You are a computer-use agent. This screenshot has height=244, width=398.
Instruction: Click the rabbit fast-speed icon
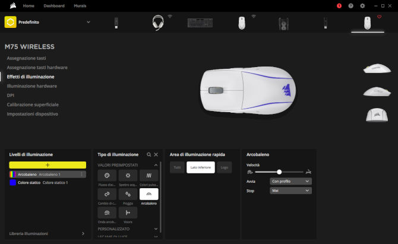point(308,172)
